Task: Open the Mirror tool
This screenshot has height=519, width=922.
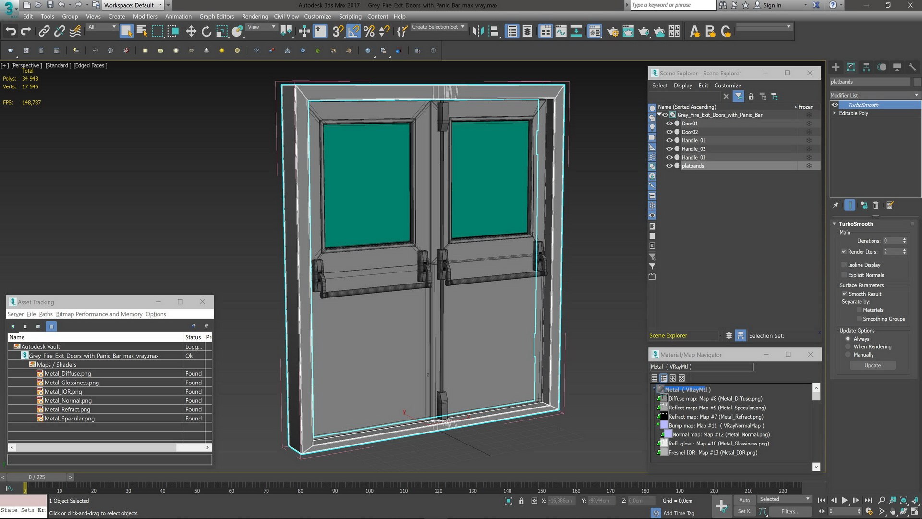Action: click(478, 32)
